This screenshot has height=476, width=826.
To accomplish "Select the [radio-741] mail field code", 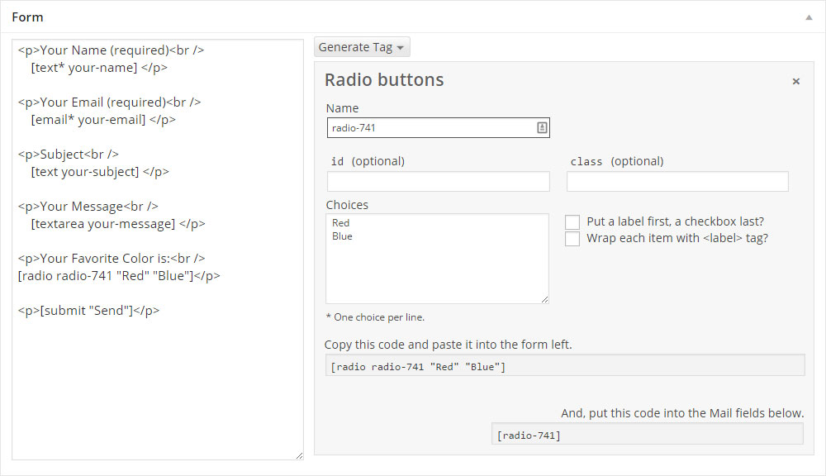I will pyautogui.click(x=648, y=434).
